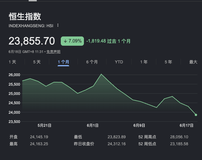Show the YTD chart range
202x160 pixels.
[x=119, y=62]
